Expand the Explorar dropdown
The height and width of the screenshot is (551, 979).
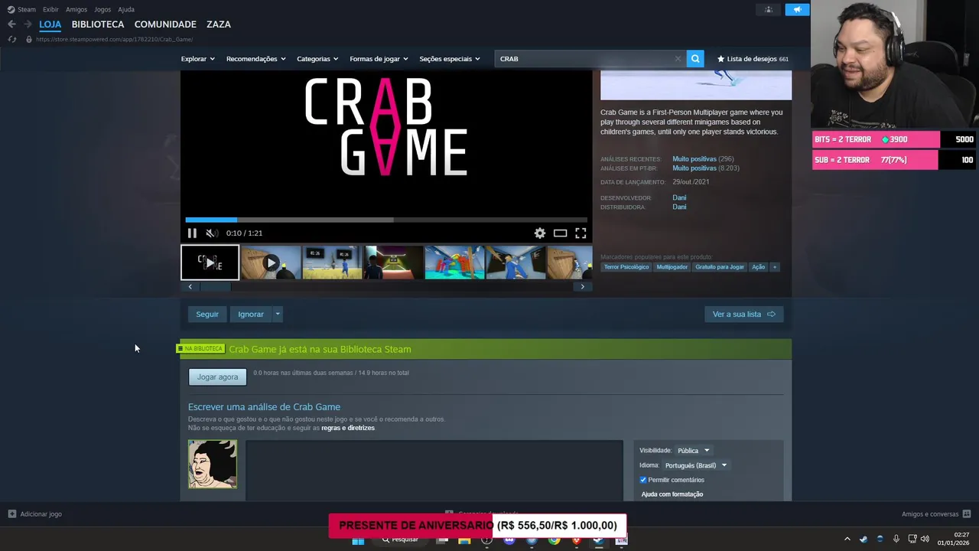pos(197,59)
